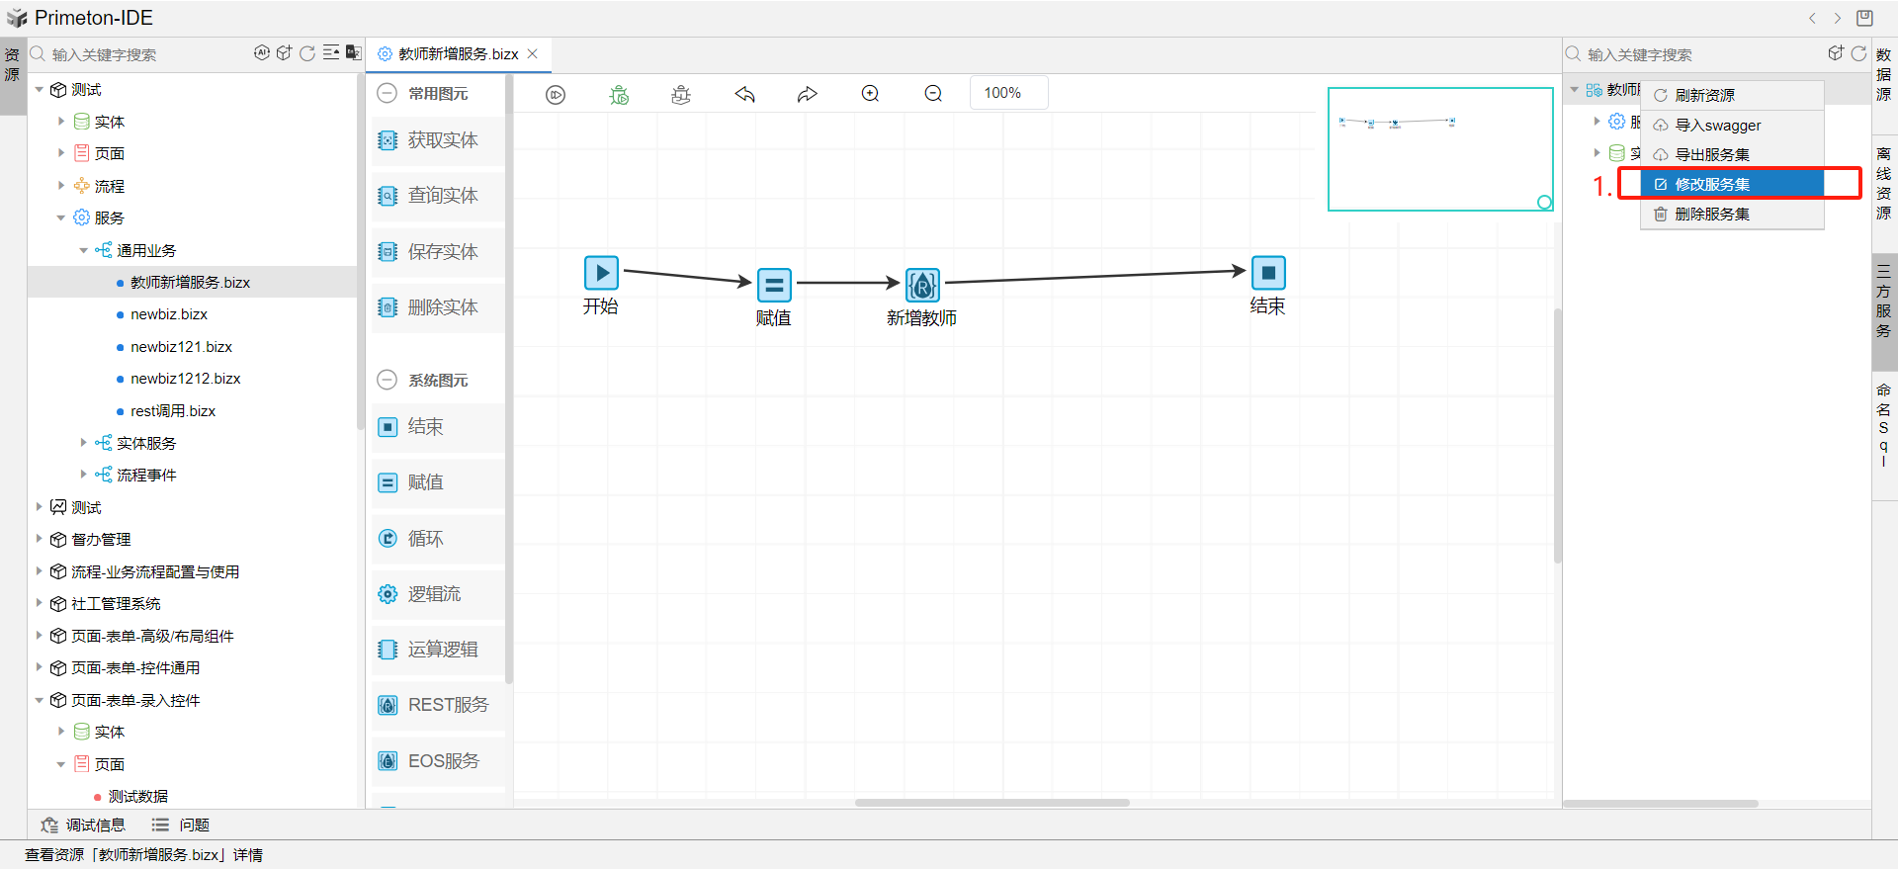The width and height of the screenshot is (1898, 870).
Task: Click the green debug bug icon
Action: tap(619, 95)
